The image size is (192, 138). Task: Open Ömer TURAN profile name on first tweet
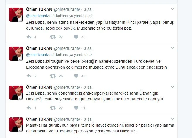(39, 9)
